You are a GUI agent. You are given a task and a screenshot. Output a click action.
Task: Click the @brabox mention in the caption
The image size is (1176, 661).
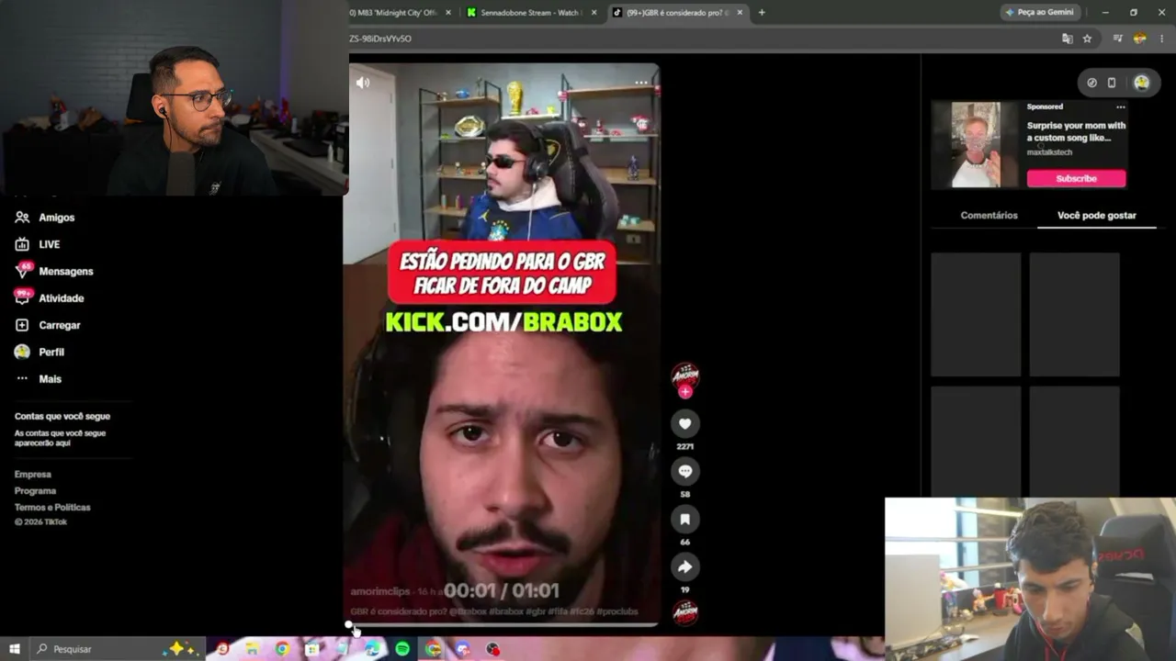(x=468, y=611)
